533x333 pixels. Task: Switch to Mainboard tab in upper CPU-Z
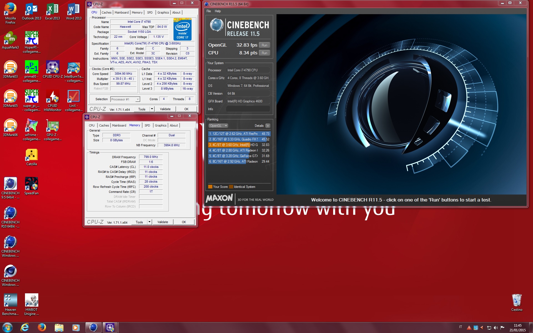click(x=122, y=12)
